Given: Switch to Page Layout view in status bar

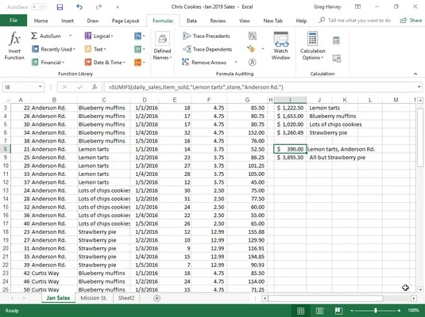Looking at the screenshot, I should pos(319,311).
